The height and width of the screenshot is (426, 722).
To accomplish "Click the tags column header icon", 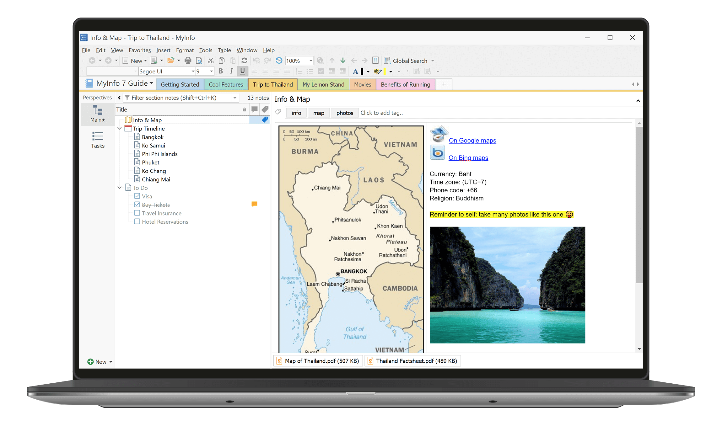I will (265, 109).
